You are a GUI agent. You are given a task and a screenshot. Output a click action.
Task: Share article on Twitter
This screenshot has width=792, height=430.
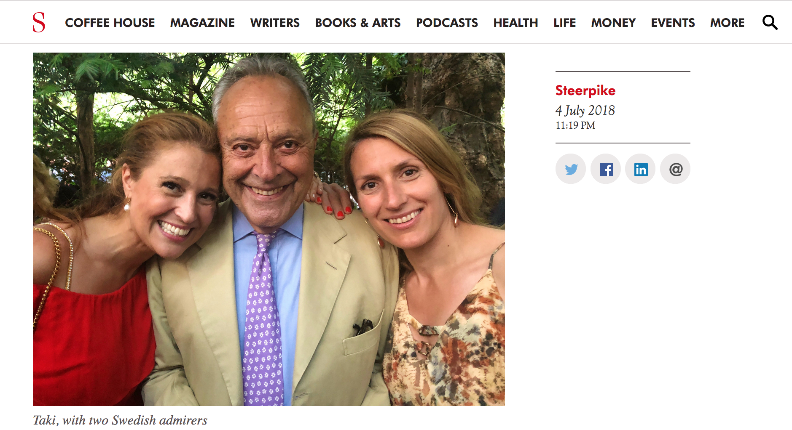[571, 169]
